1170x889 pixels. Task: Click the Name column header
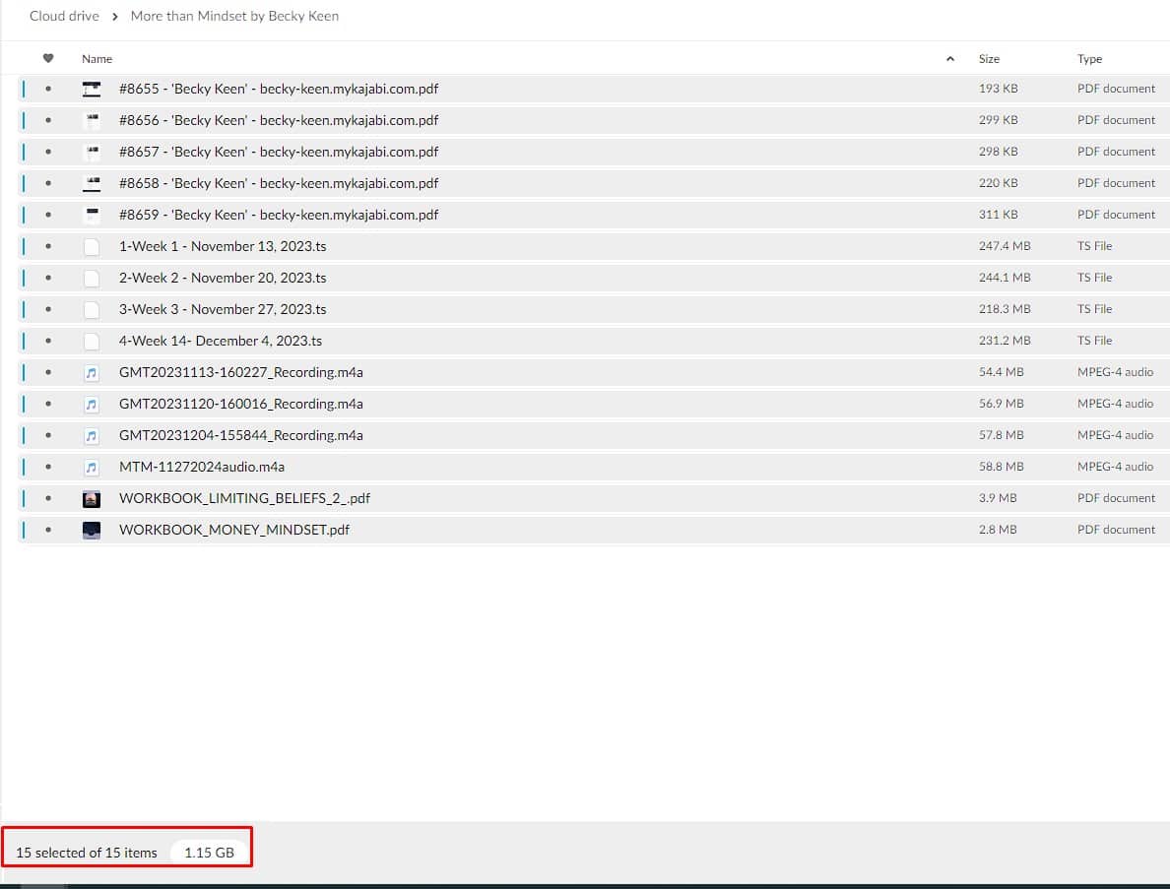click(x=97, y=59)
